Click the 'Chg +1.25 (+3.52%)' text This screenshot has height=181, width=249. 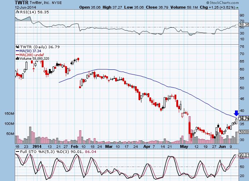point(218,7)
